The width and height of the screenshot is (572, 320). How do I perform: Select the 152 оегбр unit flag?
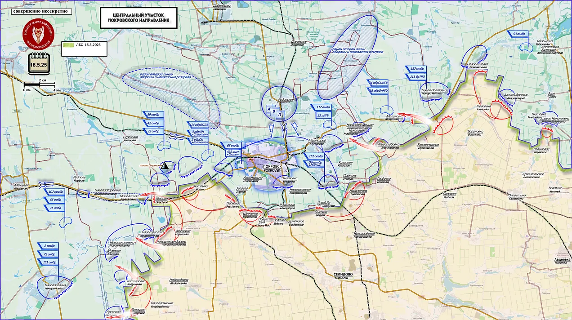(x=314, y=156)
